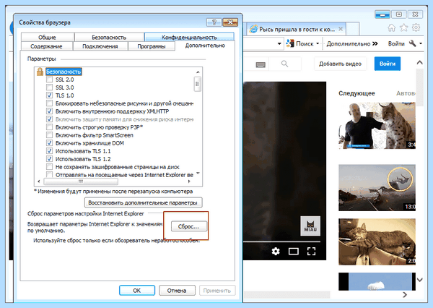Click Восстановить дополнительные параметры button
The width and height of the screenshot is (433, 308).
tap(143, 202)
